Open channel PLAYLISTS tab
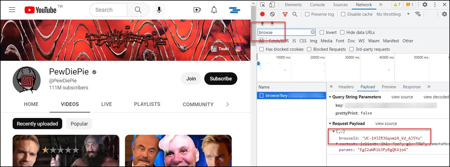The height and width of the screenshot is (167, 450). (147, 104)
